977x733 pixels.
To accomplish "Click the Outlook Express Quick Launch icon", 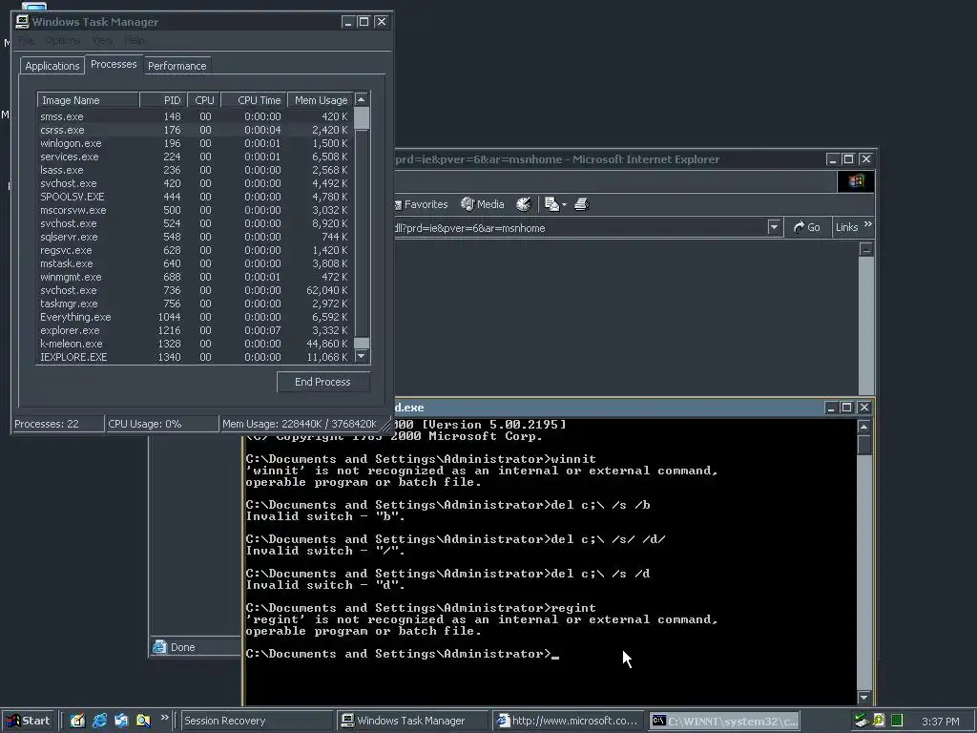I will 121,722.
